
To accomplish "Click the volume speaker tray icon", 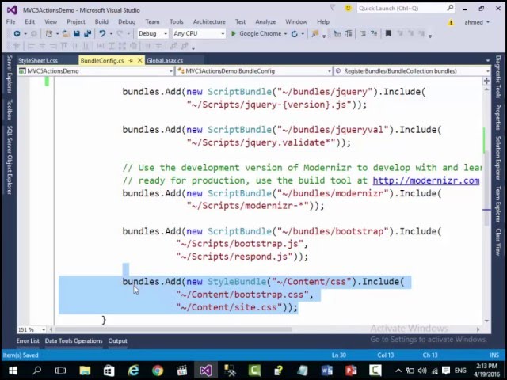I will tap(422, 370).
